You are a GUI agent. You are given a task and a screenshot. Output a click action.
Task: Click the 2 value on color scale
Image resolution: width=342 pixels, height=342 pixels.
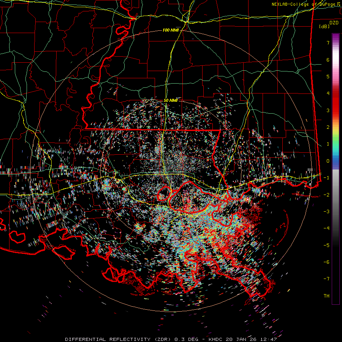328,127
